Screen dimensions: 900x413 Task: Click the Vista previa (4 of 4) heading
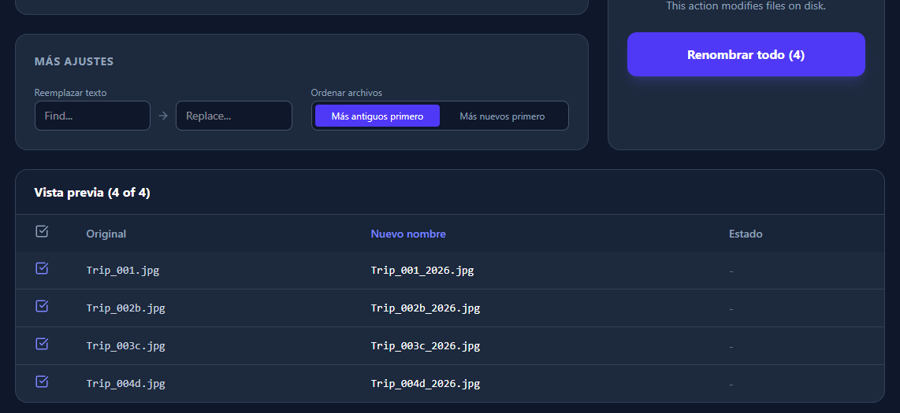(92, 193)
